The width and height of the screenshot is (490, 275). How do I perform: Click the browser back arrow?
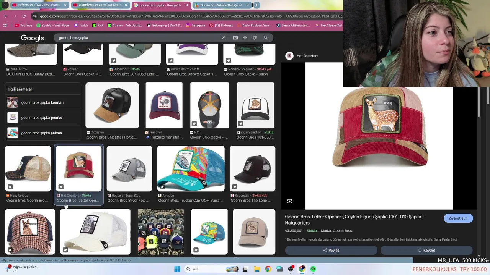click(x=5, y=16)
